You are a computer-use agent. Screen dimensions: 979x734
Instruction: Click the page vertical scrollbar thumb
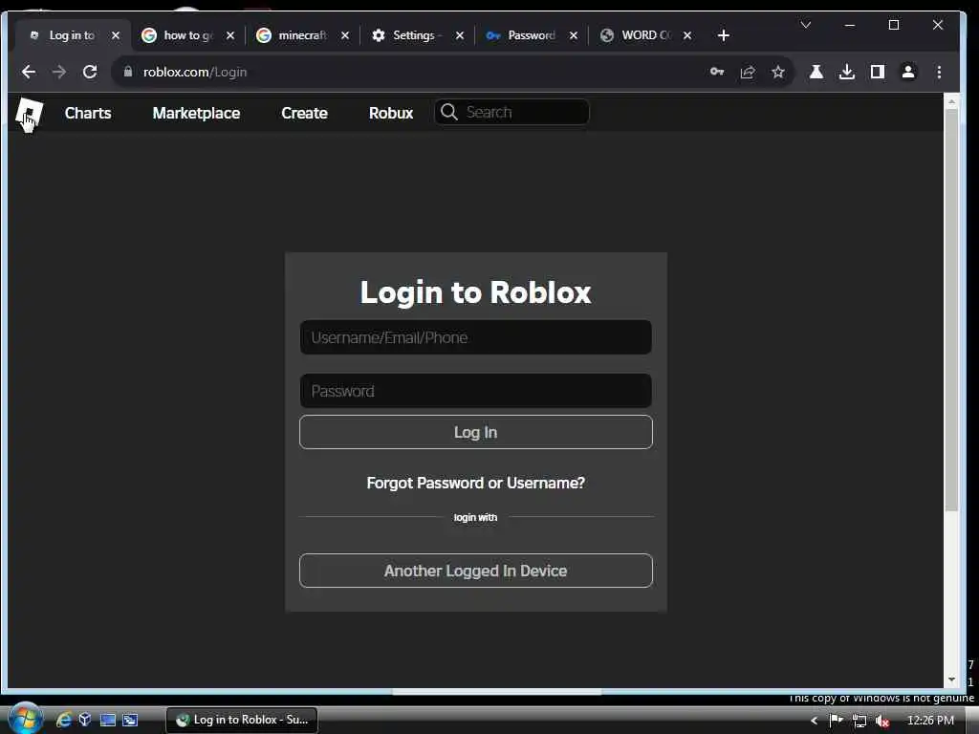[x=951, y=311]
